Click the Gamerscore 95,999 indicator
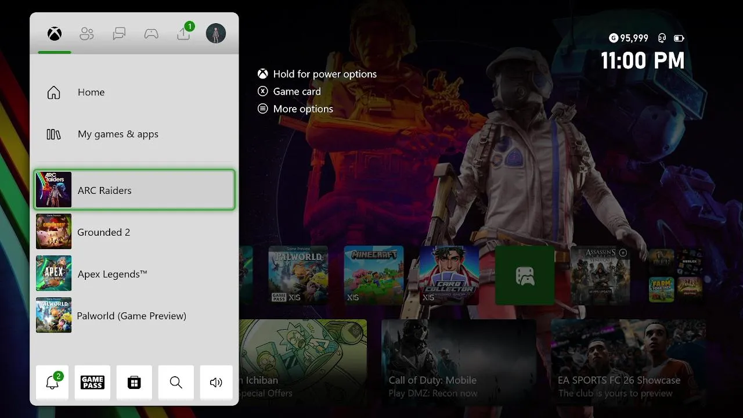Screen dimensions: 743x418 (x=629, y=38)
